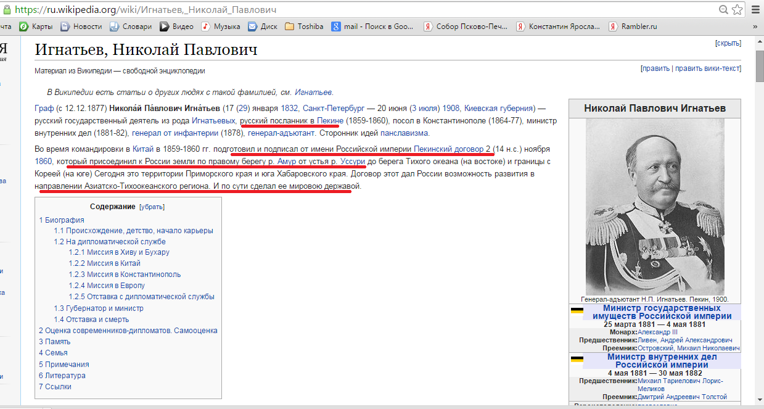Open the Карты bookmark
Viewport: 764px width, 409px height.
(36, 27)
